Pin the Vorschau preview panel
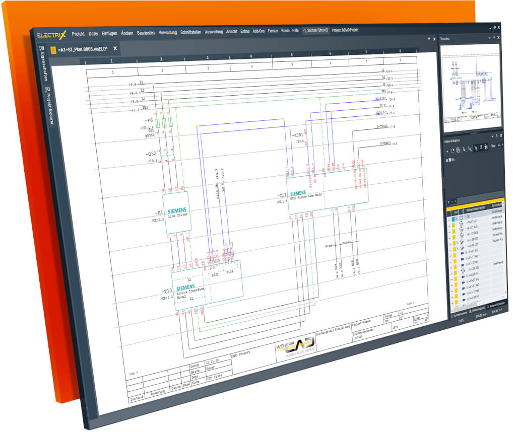 point(494,38)
